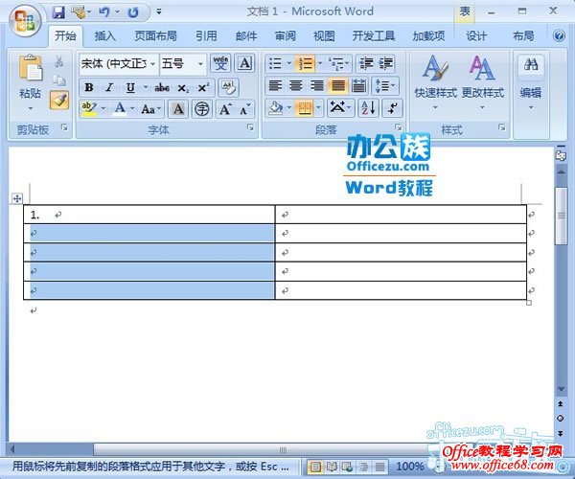The height and width of the screenshot is (479, 575).
Task: Open Quick Styles gallery
Action: click(435, 82)
